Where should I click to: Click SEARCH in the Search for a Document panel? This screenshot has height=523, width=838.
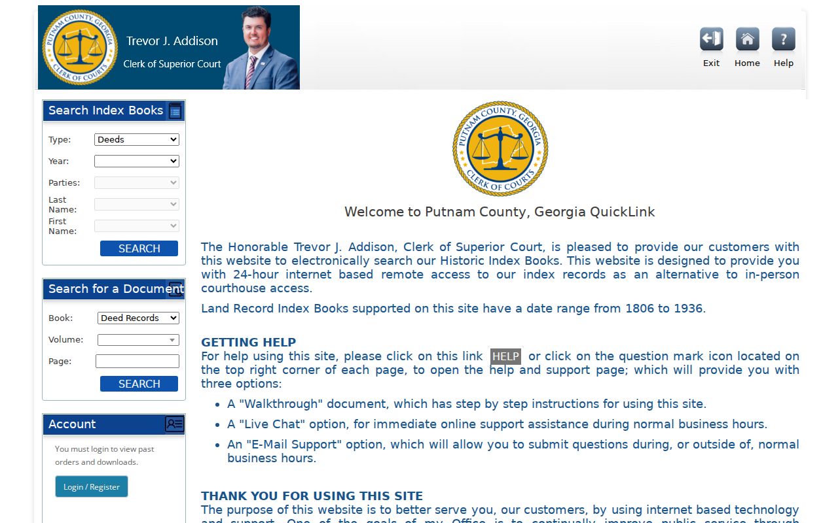pos(139,384)
